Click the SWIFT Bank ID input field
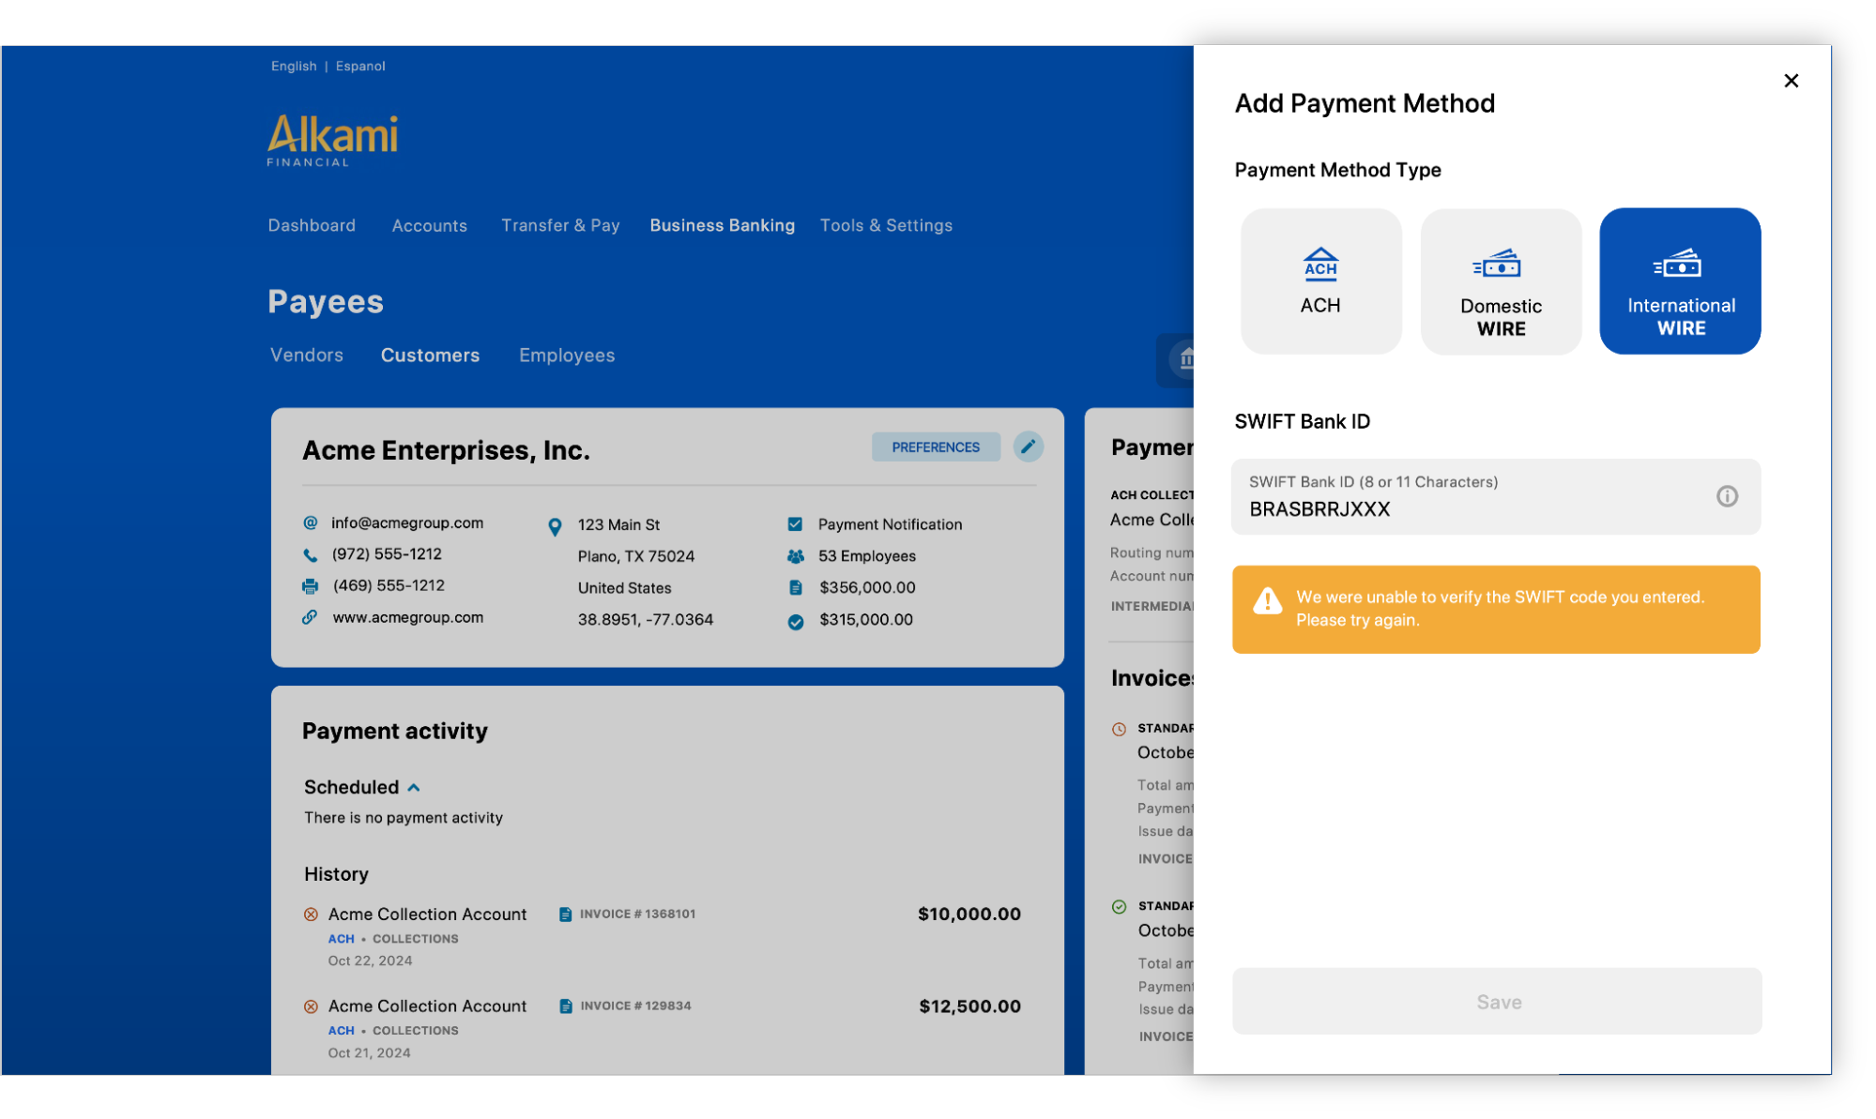 tap(1496, 496)
